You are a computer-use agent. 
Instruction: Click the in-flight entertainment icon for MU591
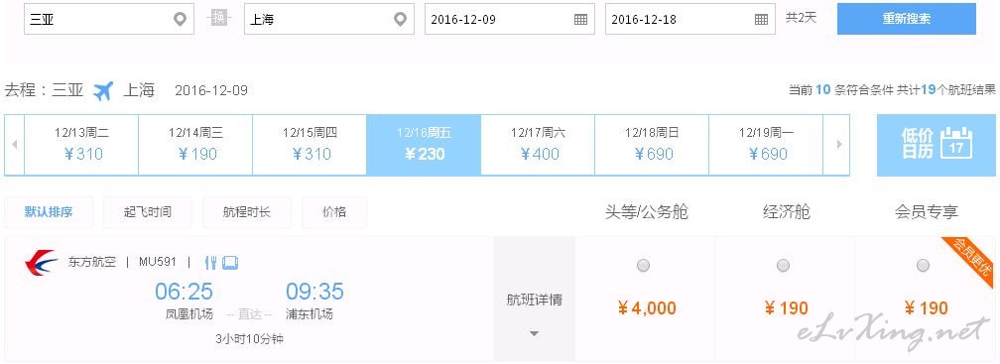[x=230, y=262]
